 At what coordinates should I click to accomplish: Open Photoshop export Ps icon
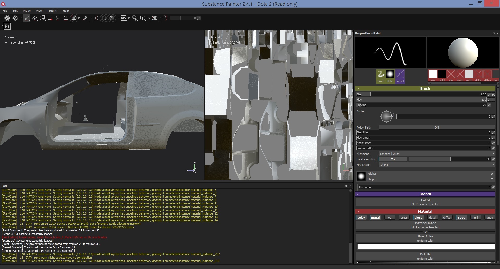coord(7,26)
